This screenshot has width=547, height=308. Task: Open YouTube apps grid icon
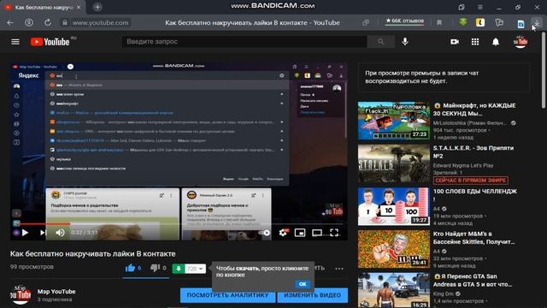[475, 42]
